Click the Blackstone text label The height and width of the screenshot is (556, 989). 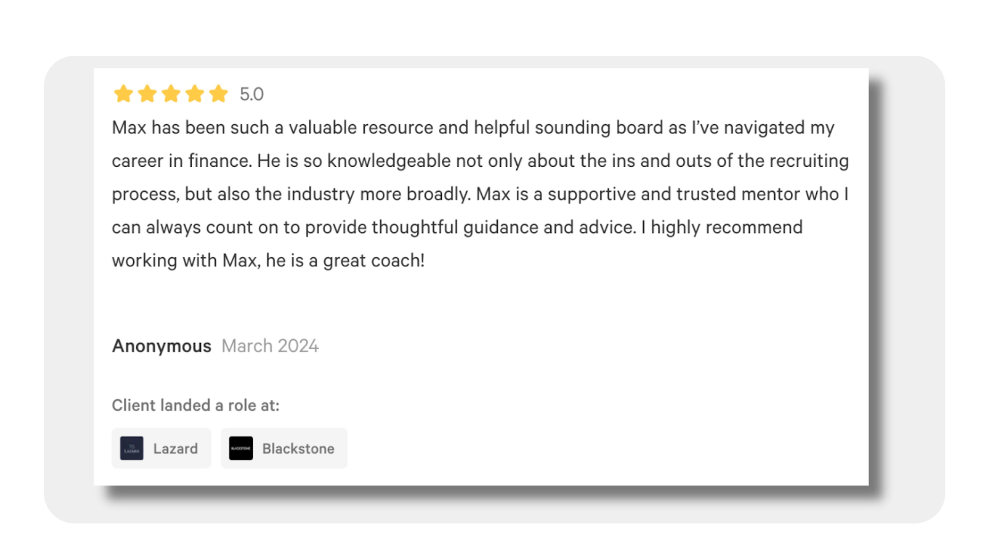298,449
